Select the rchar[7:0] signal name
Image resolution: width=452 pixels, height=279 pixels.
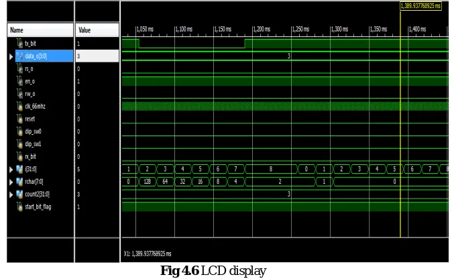coord(34,182)
